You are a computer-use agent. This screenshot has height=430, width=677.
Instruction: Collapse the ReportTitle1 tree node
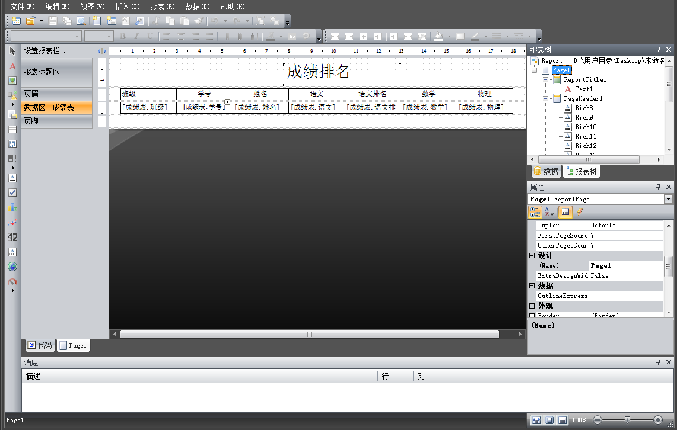tap(546, 79)
